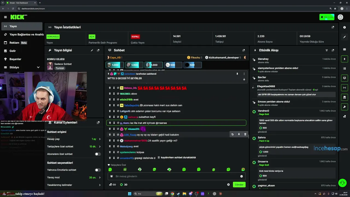Click username g_rkem in chat
The height and width of the screenshot is (197, 350).
pos(124,123)
